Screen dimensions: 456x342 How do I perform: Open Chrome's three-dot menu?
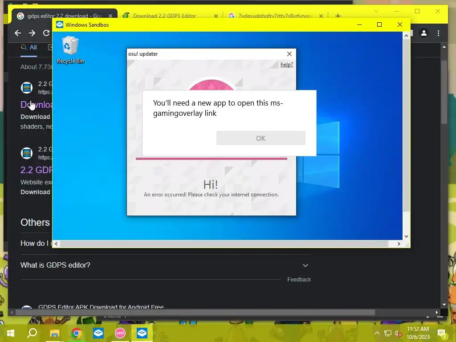tap(438, 33)
